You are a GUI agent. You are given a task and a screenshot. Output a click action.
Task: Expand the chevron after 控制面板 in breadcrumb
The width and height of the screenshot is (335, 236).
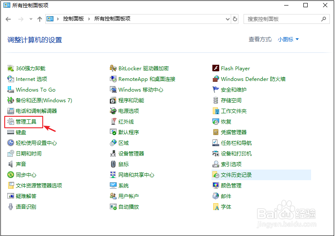89,19
